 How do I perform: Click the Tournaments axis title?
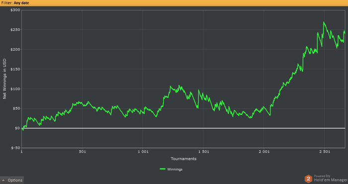point(183,159)
